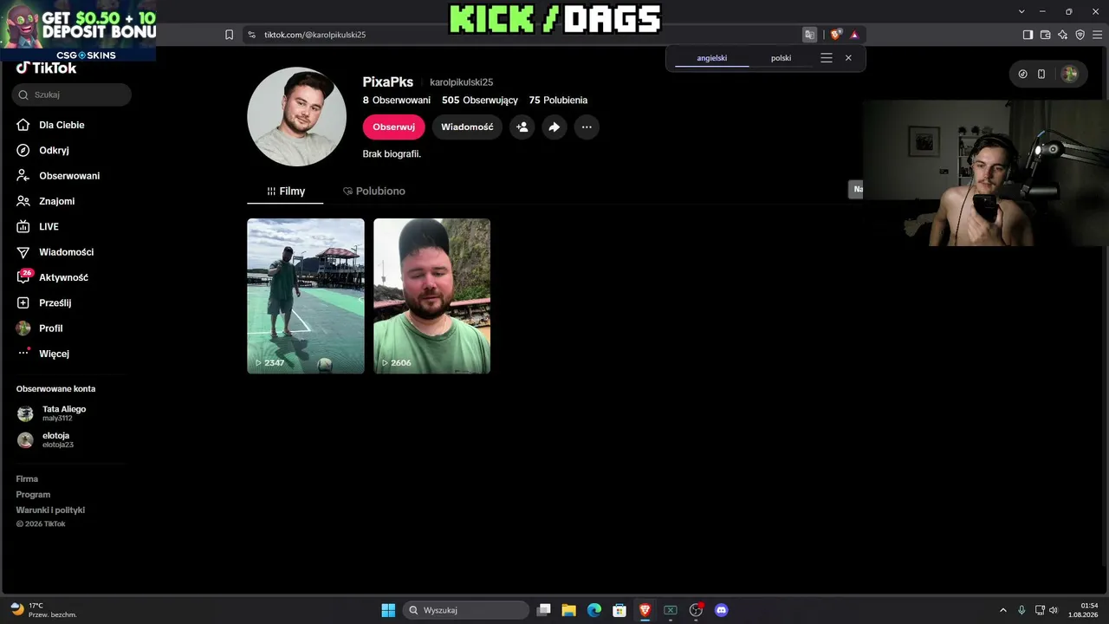The image size is (1109, 624).
Task: Open the Brave Shields icon
Action: tap(835, 35)
